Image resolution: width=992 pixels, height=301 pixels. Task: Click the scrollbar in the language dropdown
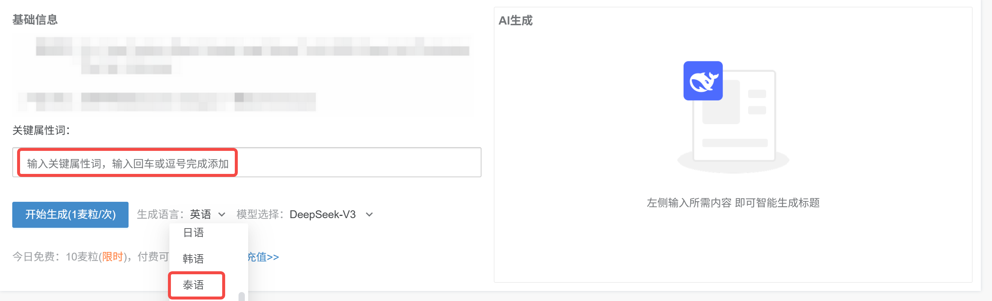coord(242,297)
